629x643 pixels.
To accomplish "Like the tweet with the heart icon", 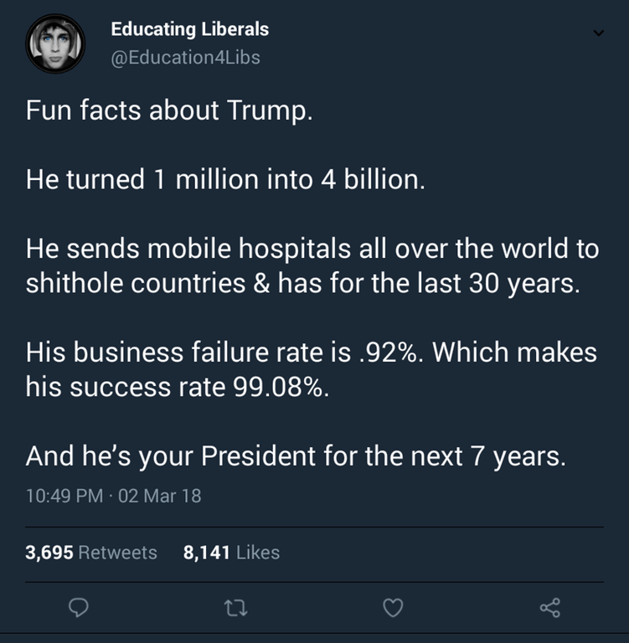I will [393, 610].
